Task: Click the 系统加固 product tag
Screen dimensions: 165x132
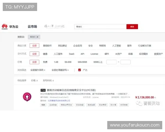Action: pyautogui.click(x=91, y=105)
